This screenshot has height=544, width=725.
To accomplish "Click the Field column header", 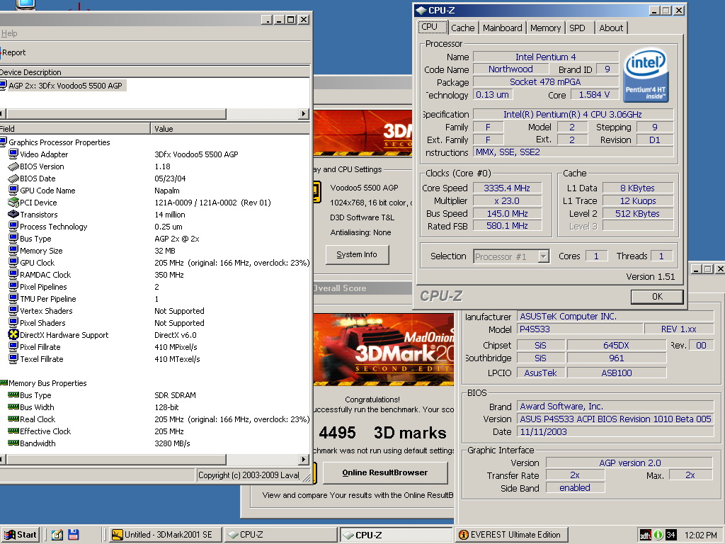I will [x=75, y=129].
